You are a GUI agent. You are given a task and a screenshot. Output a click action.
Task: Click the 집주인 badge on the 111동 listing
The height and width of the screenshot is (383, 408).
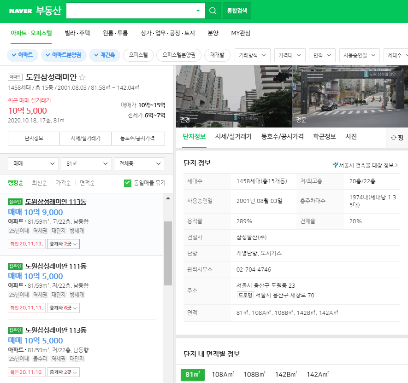15,267
